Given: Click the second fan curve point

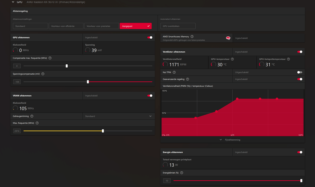Looking at the screenshot, I should [216, 111].
